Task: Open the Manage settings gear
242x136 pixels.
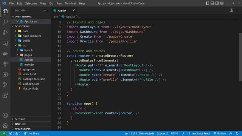Action: point(5,126)
